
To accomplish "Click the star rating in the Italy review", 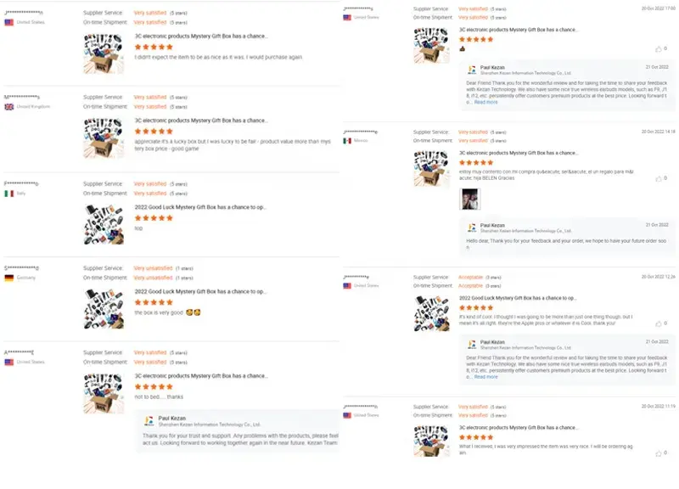I will click(154, 218).
